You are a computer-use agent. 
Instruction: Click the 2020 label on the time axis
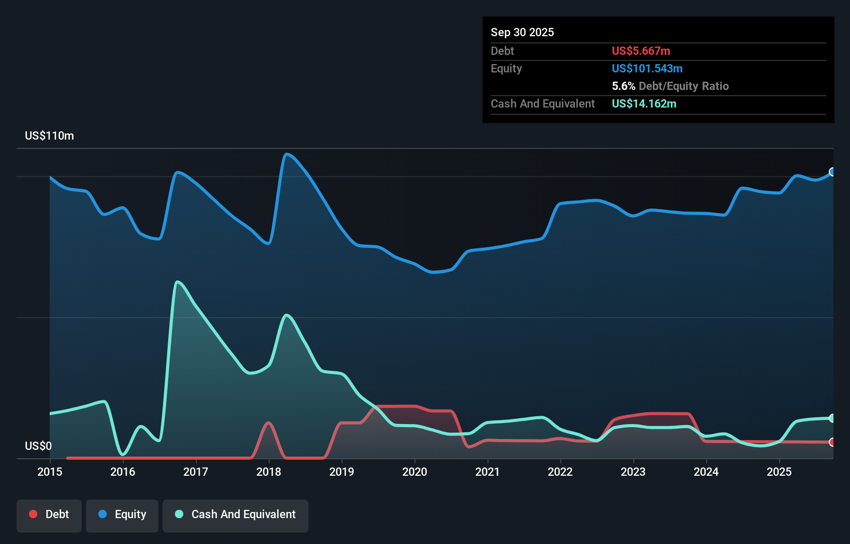pyautogui.click(x=415, y=472)
